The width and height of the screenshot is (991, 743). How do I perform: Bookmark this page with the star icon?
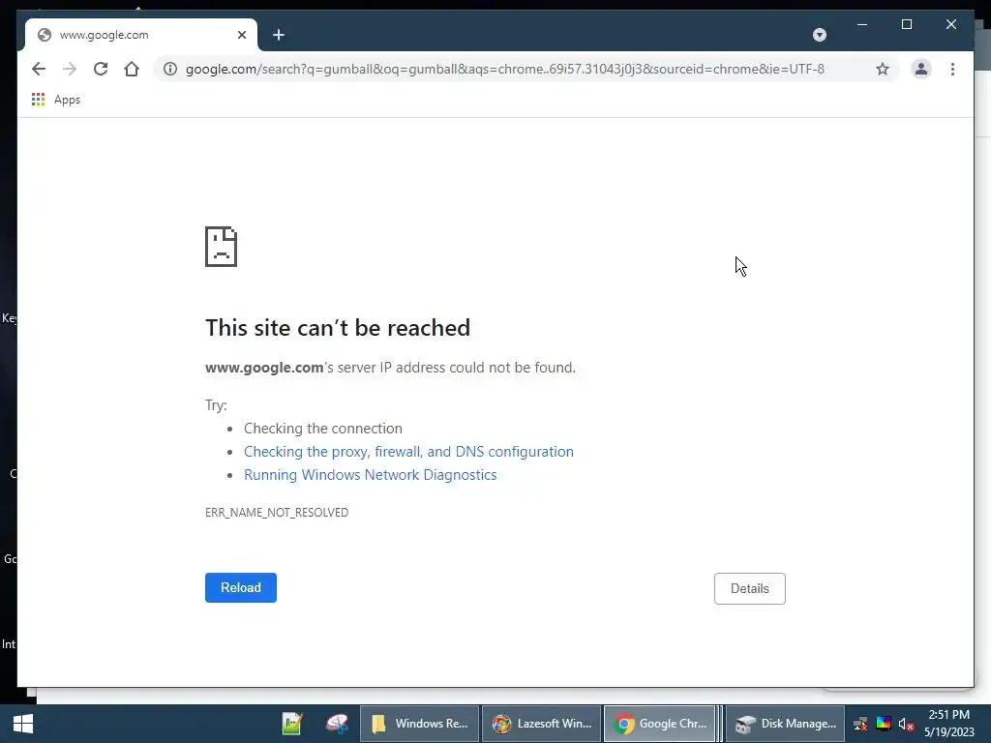click(x=883, y=69)
